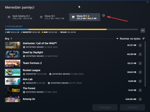Click The Forest title
Screen dimensions: 150x112
point(29,88)
